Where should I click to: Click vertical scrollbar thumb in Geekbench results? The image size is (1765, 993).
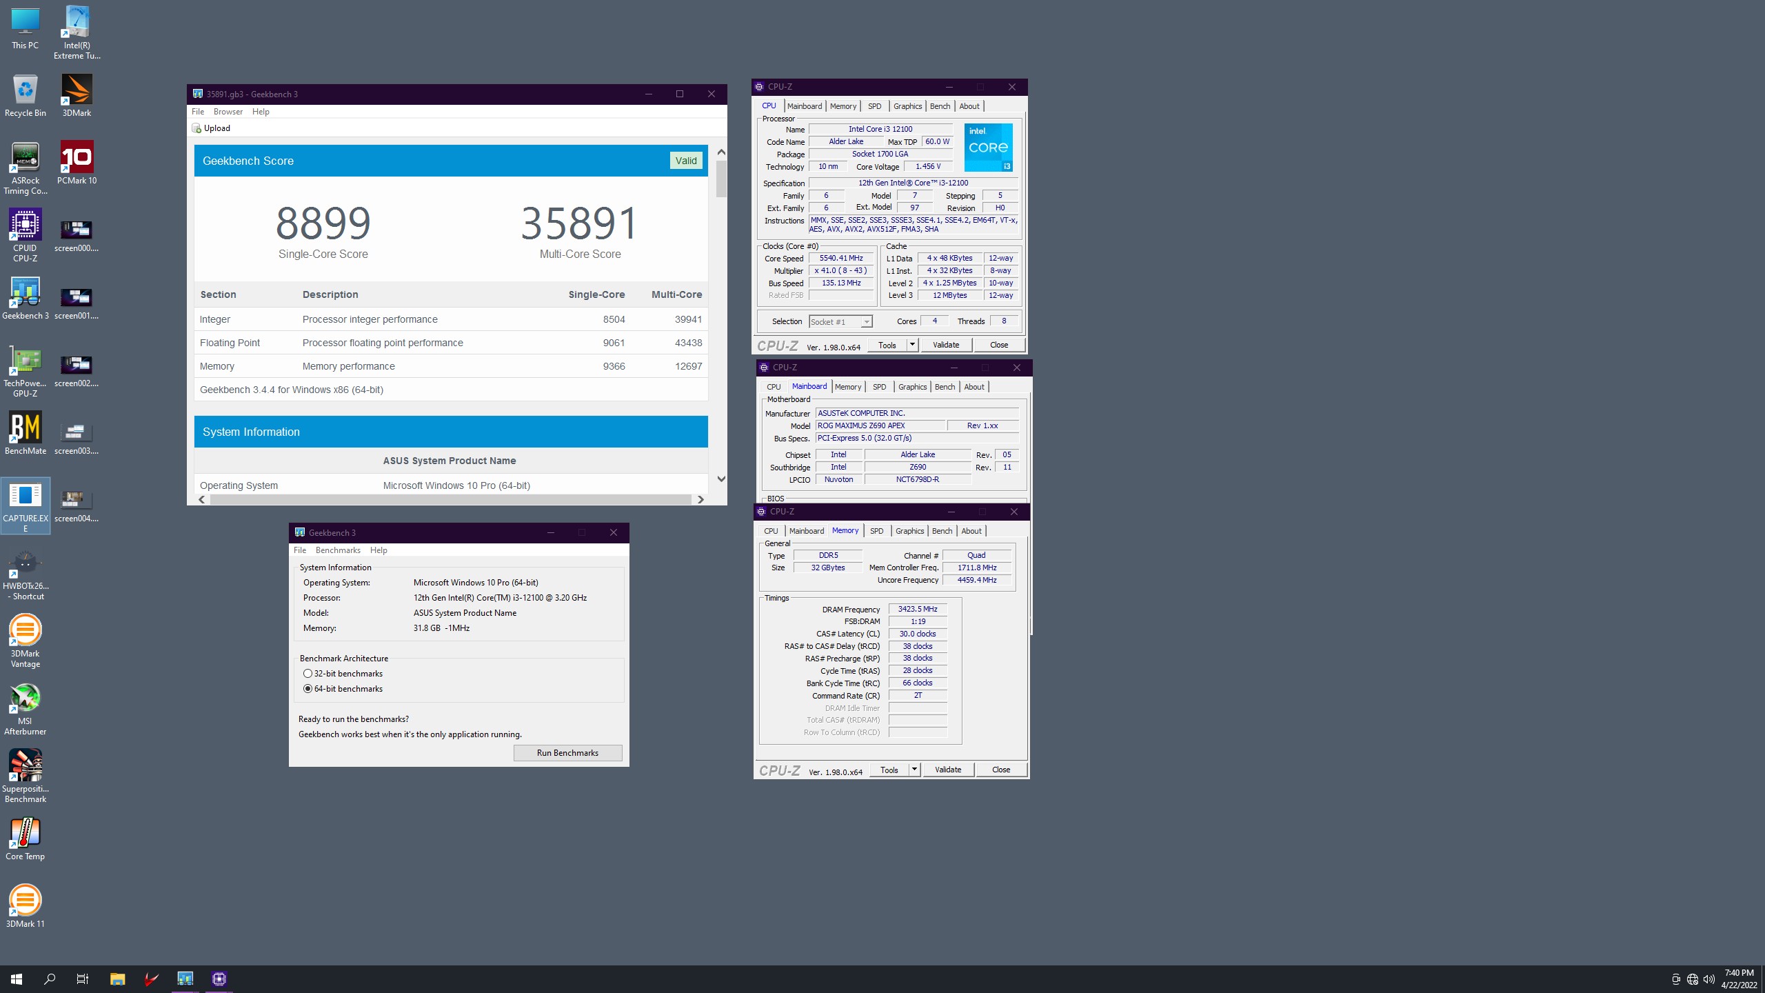(x=721, y=179)
